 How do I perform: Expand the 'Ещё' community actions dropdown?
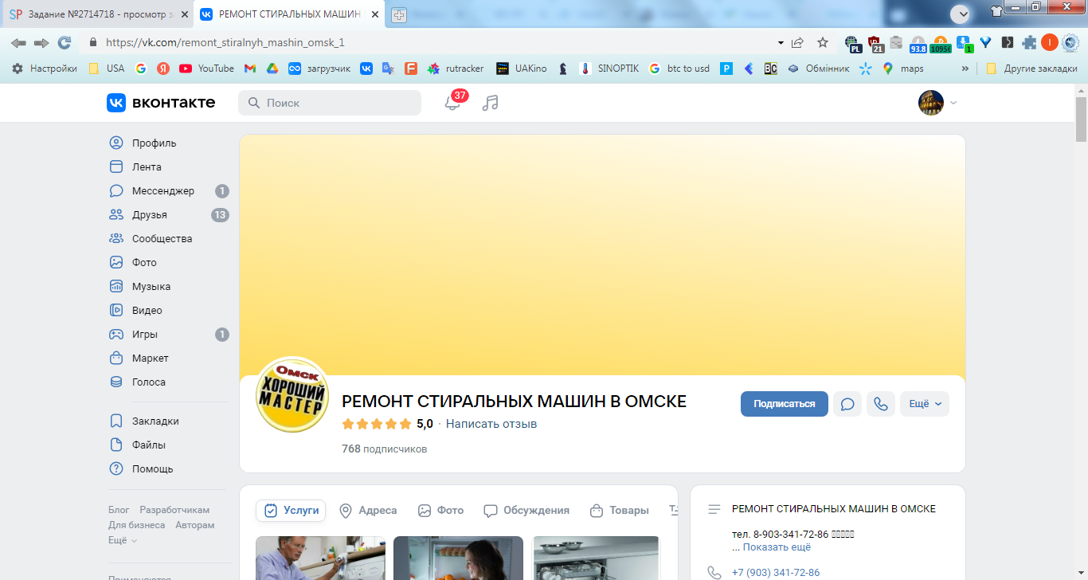click(x=925, y=404)
